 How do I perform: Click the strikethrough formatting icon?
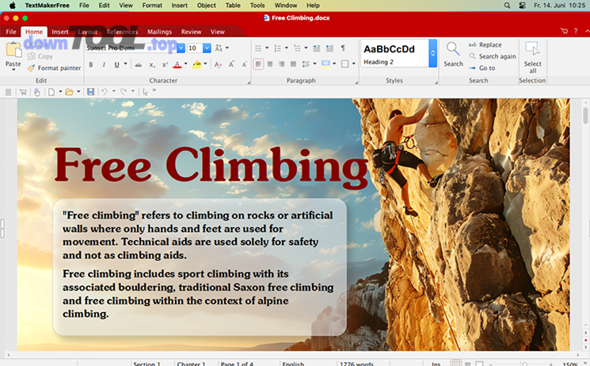138,65
